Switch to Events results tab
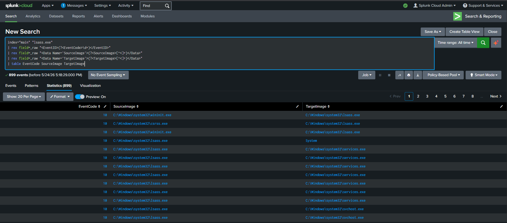Screen dimensions: 507x223 (x=11, y=86)
